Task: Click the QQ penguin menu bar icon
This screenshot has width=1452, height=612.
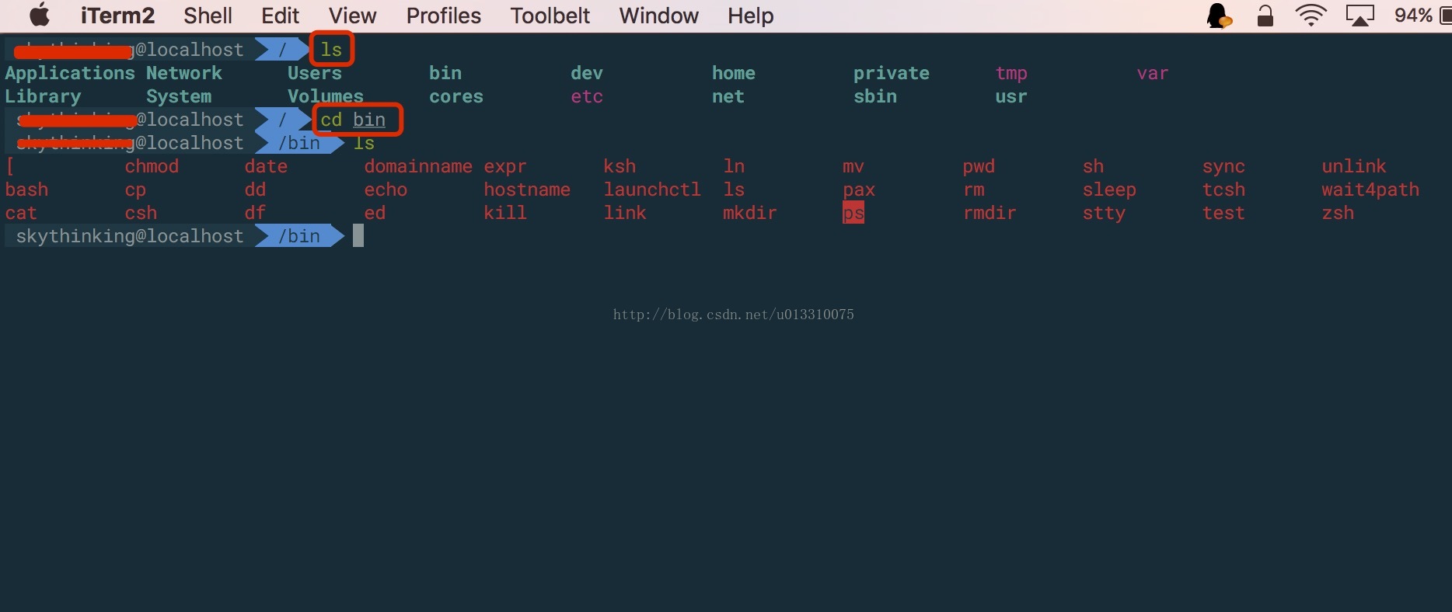Action: coord(1218,16)
